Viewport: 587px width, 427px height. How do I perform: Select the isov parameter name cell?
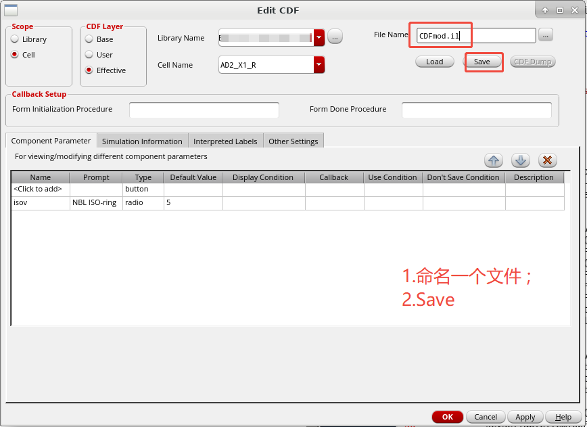pyautogui.click(x=41, y=203)
